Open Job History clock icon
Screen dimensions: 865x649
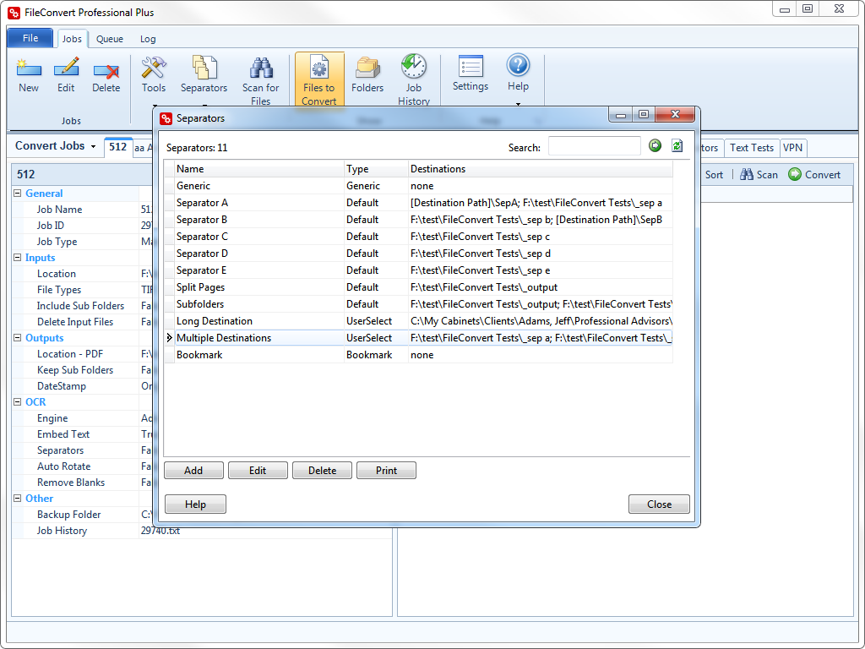tap(414, 66)
